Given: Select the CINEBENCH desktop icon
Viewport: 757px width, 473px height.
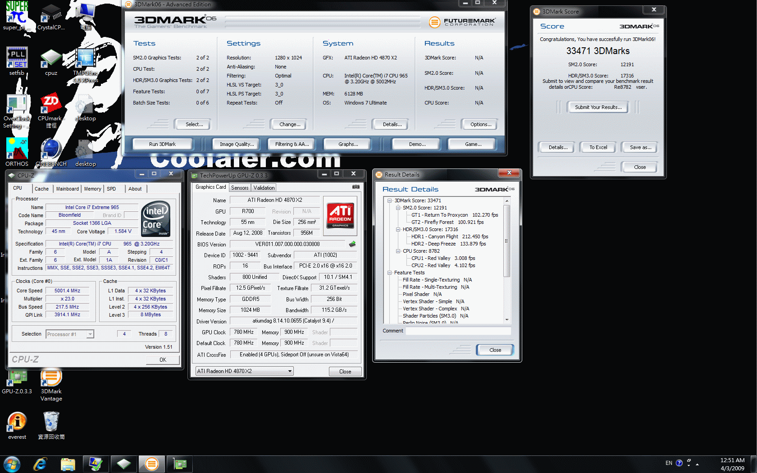Looking at the screenshot, I should 51,152.
